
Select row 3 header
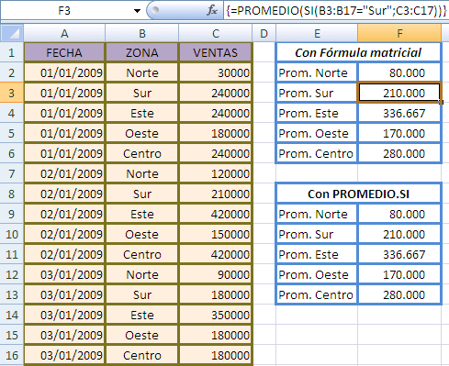click(x=12, y=93)
